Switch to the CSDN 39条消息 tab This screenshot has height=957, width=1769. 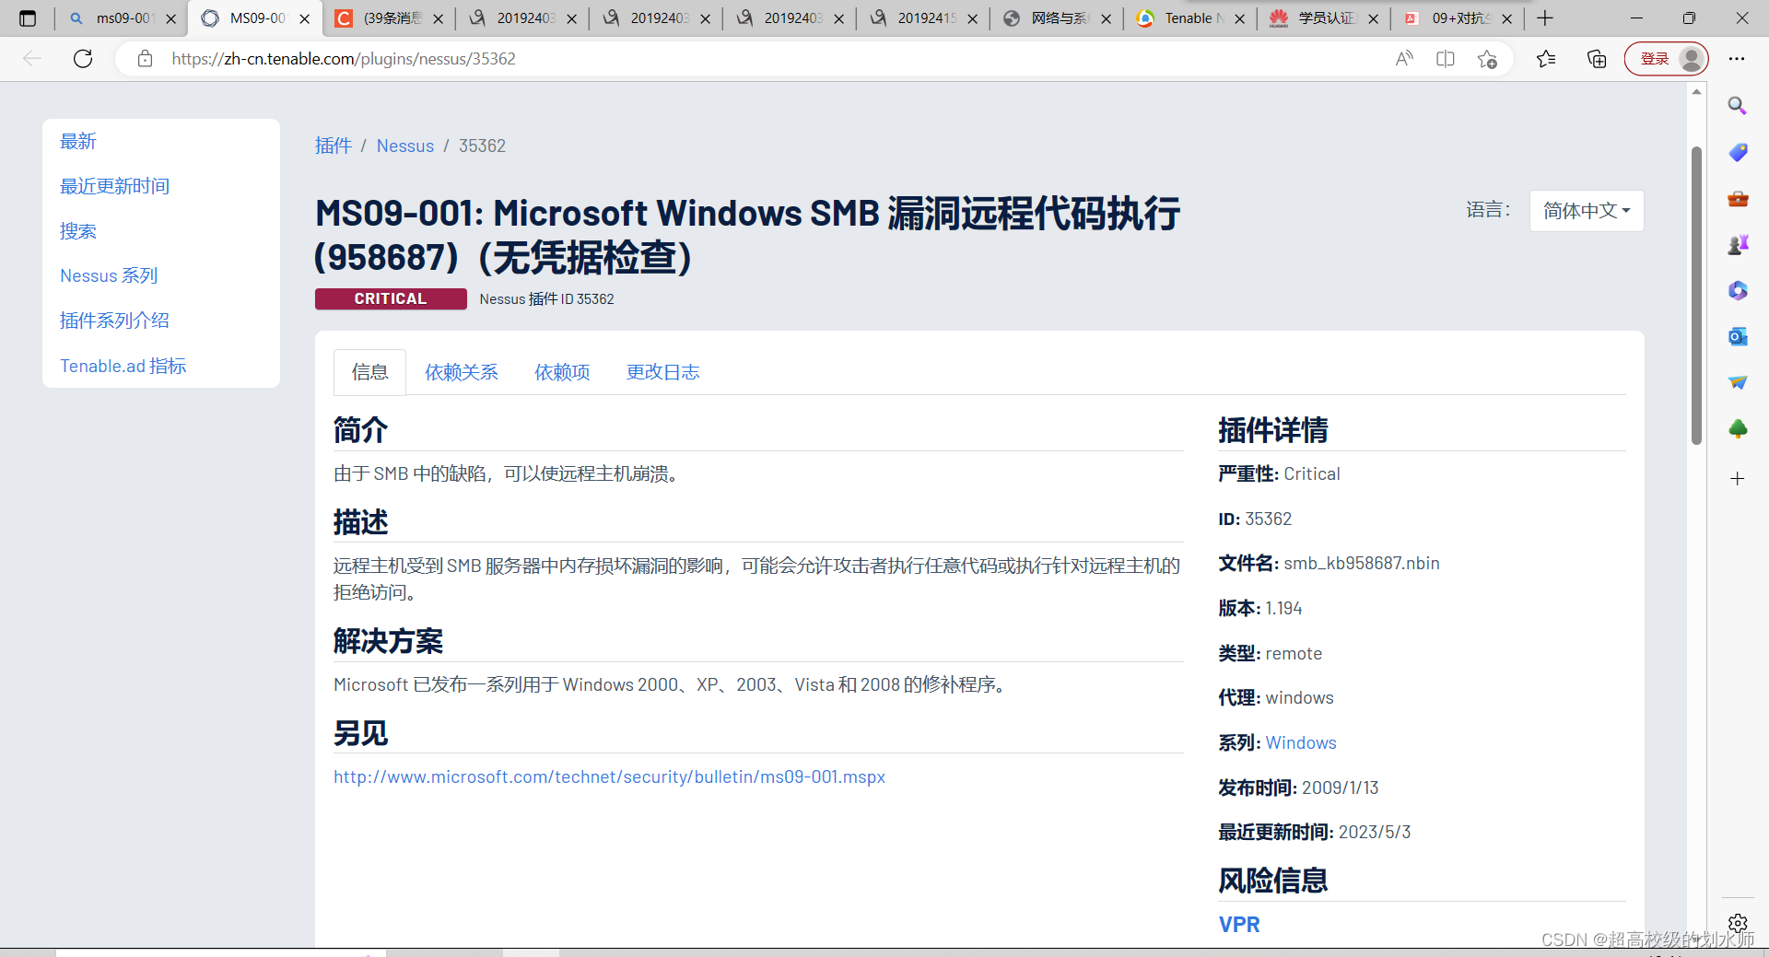click(389, 18)
